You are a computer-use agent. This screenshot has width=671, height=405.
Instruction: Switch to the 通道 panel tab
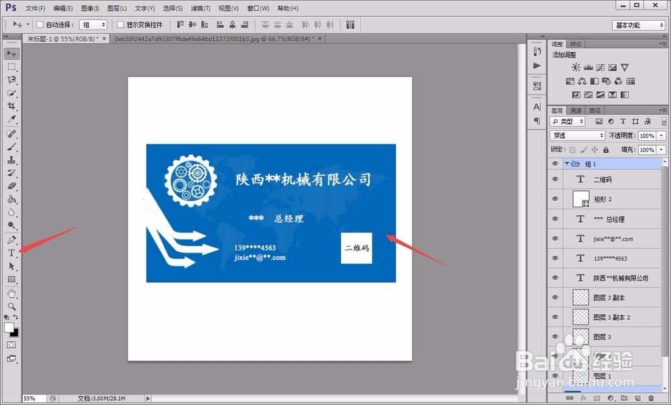(x=577, y=109)
